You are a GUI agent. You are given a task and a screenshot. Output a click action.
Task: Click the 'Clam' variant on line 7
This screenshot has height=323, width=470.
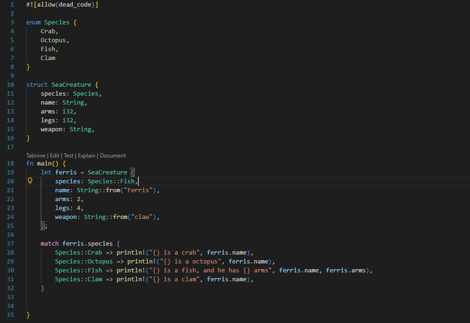pos(48,58)
